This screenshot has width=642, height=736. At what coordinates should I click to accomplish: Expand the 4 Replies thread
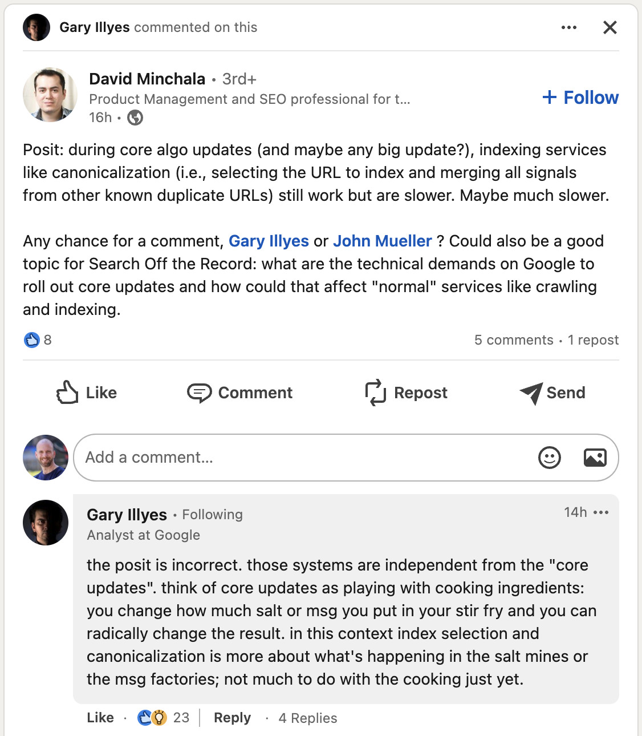pyautogui.click(x=307, y=718)
